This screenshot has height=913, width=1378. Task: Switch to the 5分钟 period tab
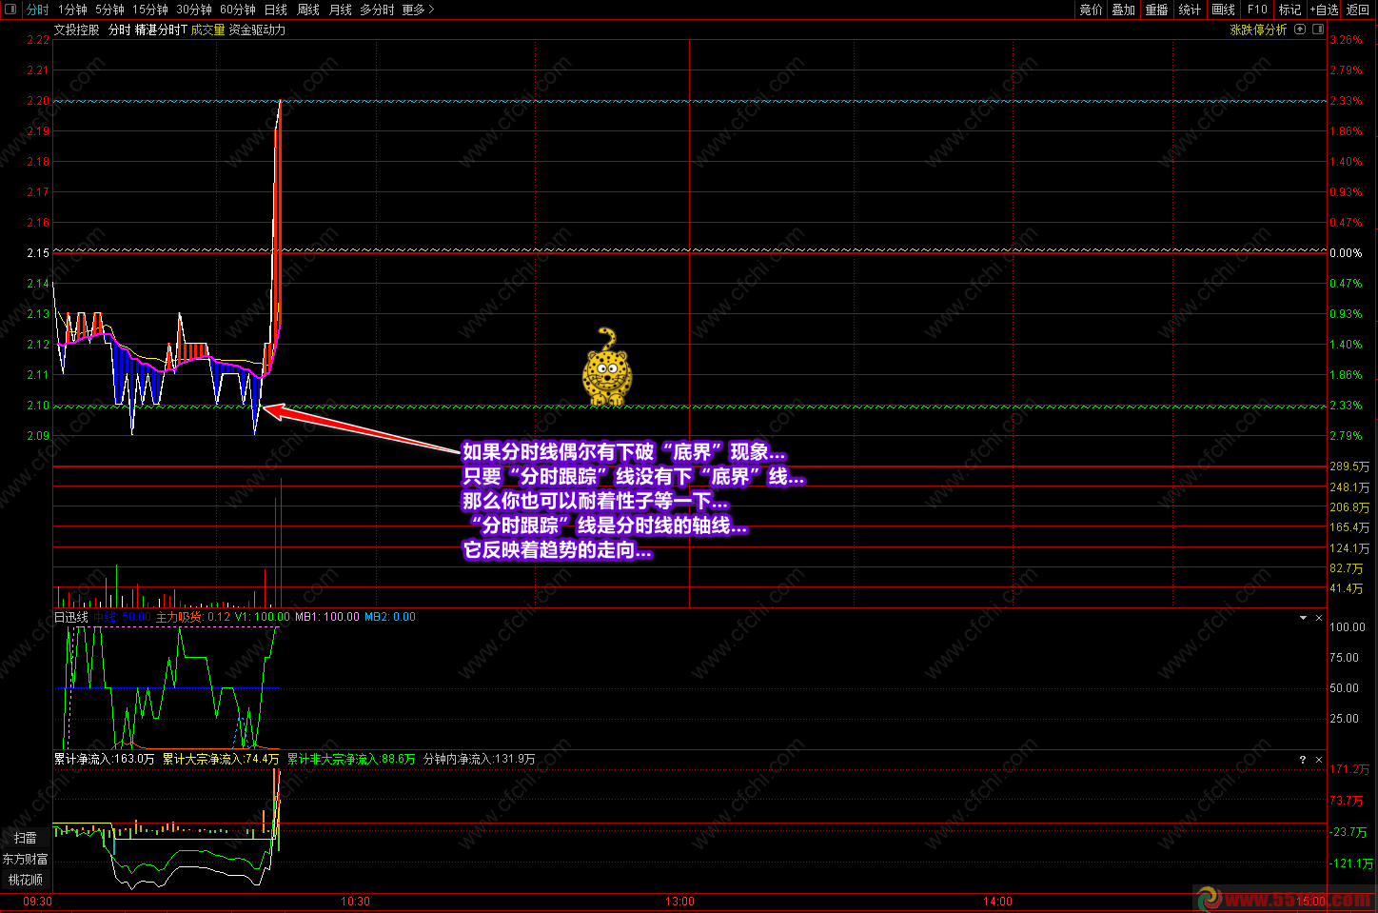coord(109,10)
